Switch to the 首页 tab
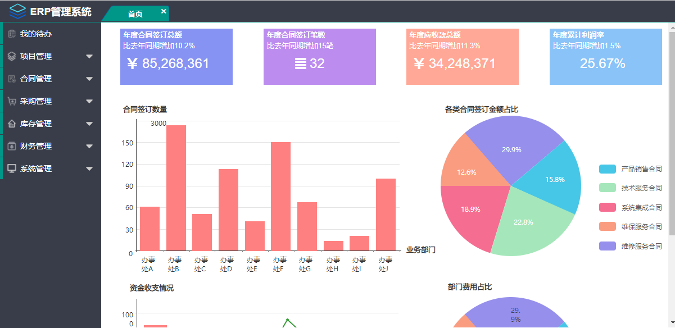Viewport: 675px width, 328px height. coord(135,14)
